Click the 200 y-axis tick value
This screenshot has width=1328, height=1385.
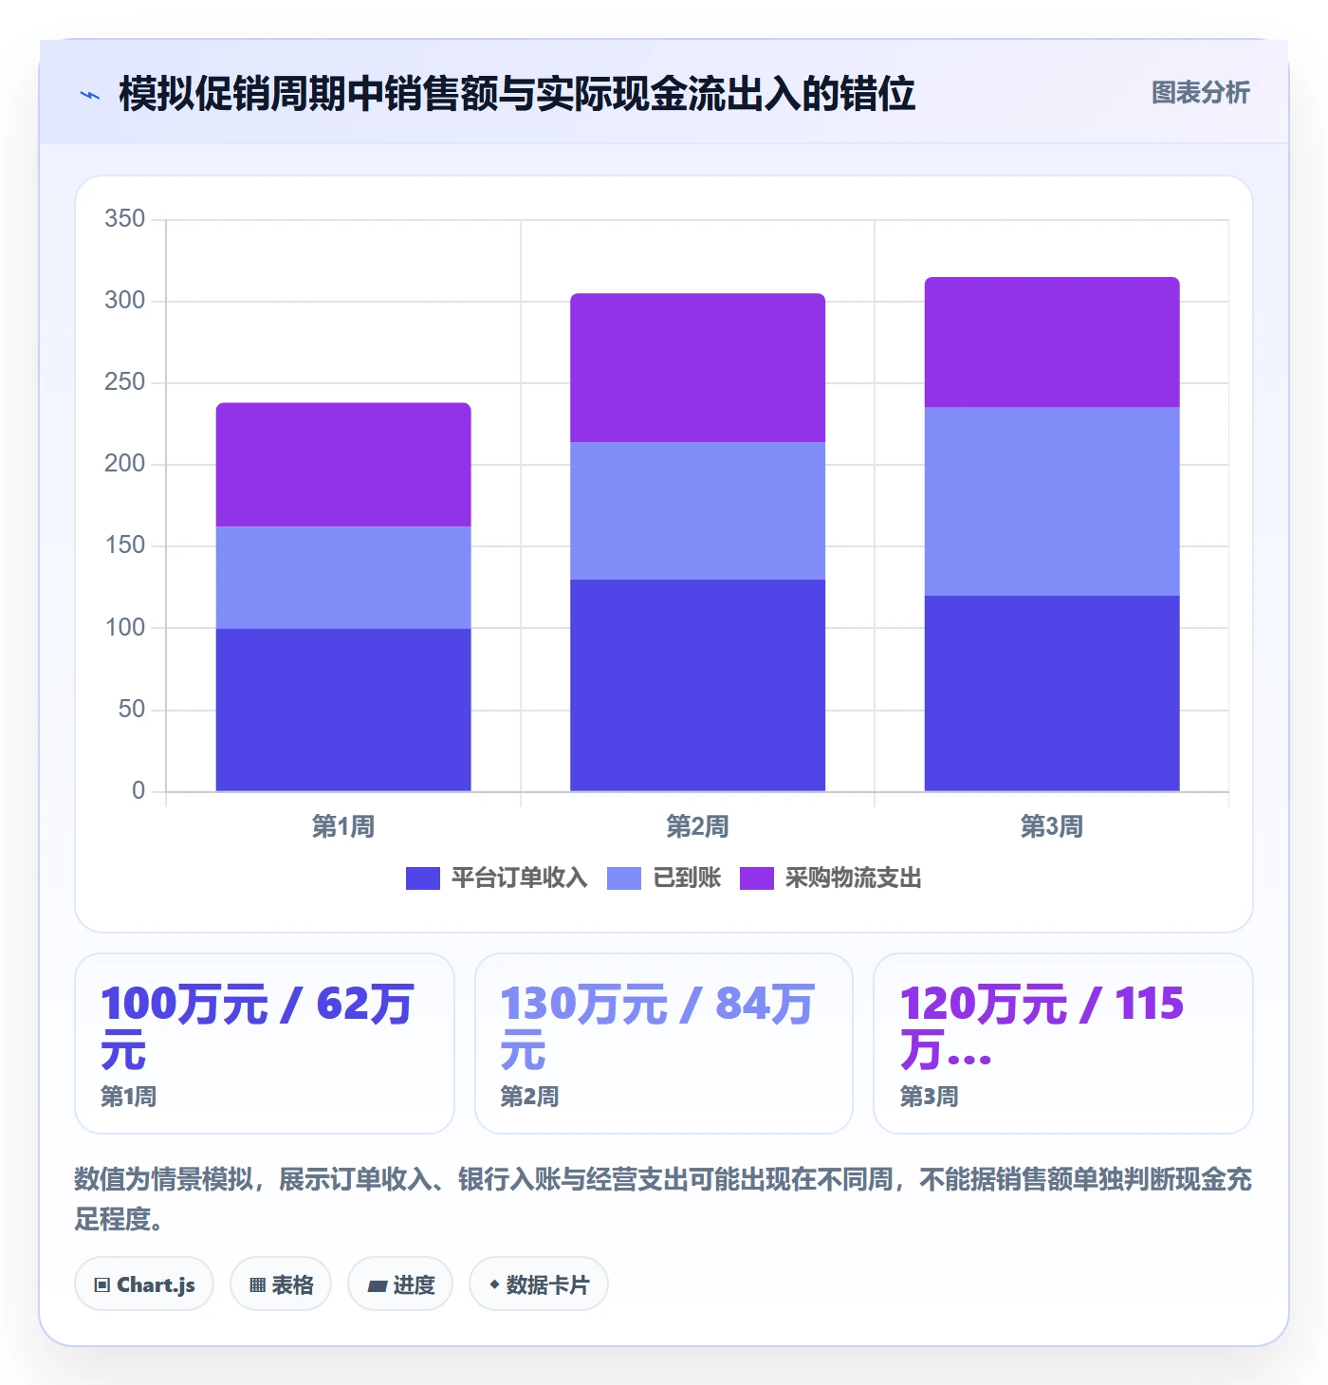[125, 464]
